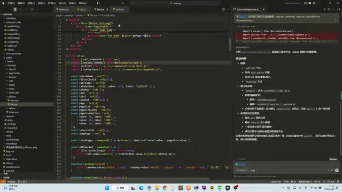Click the notification bell in status bar
Image resolution: width=342 pixels, height=192 pixels.
pyautogui.click(x=338, y=181)
